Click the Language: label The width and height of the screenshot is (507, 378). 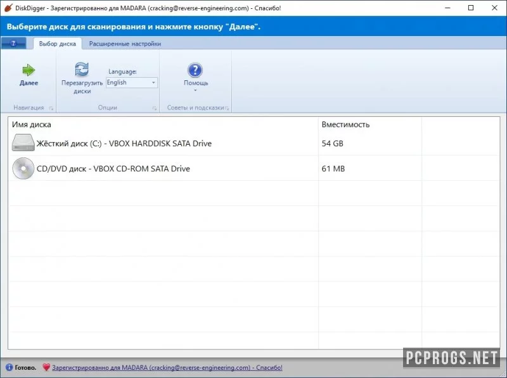coord(122,71)
